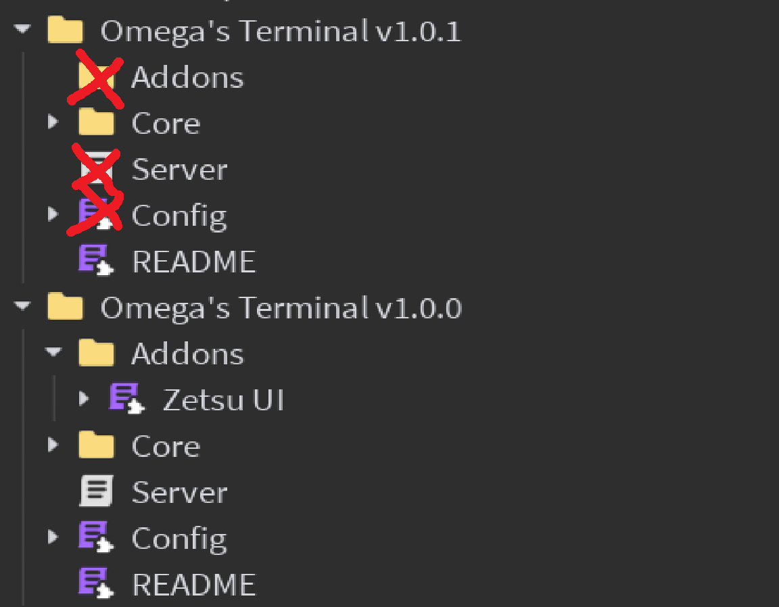The image size is (779, 607).
Task: Expand the Zetsu UI module arrow
Action: click(x=84, y=399)
